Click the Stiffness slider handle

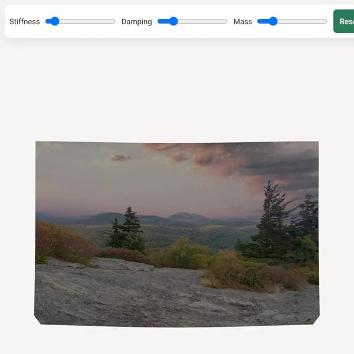coord(55,21)
